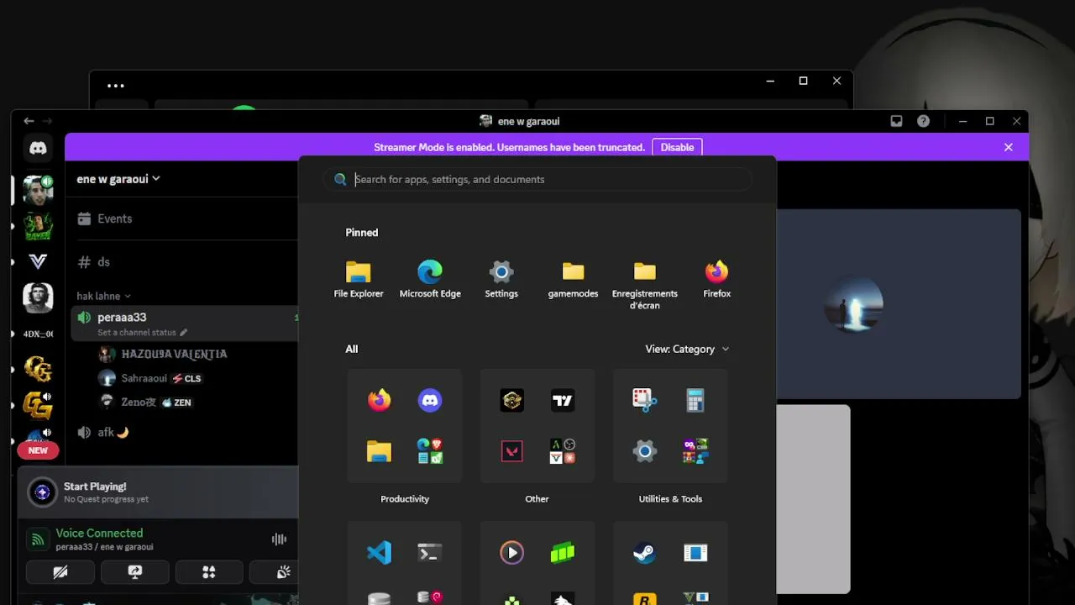Open the media player app icon
Viewport: 1075px width, 605px height.
click(512, 553)
